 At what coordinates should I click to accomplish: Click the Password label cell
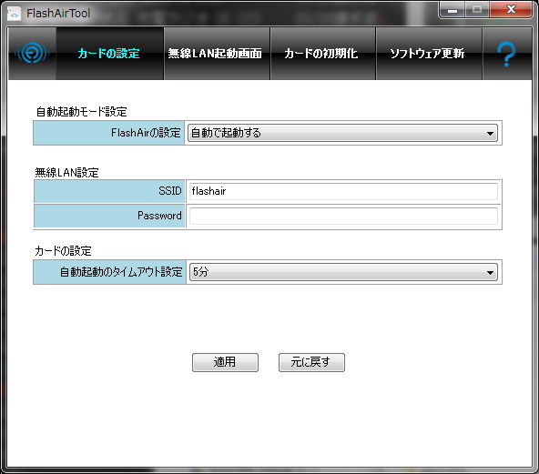[109, 216]
